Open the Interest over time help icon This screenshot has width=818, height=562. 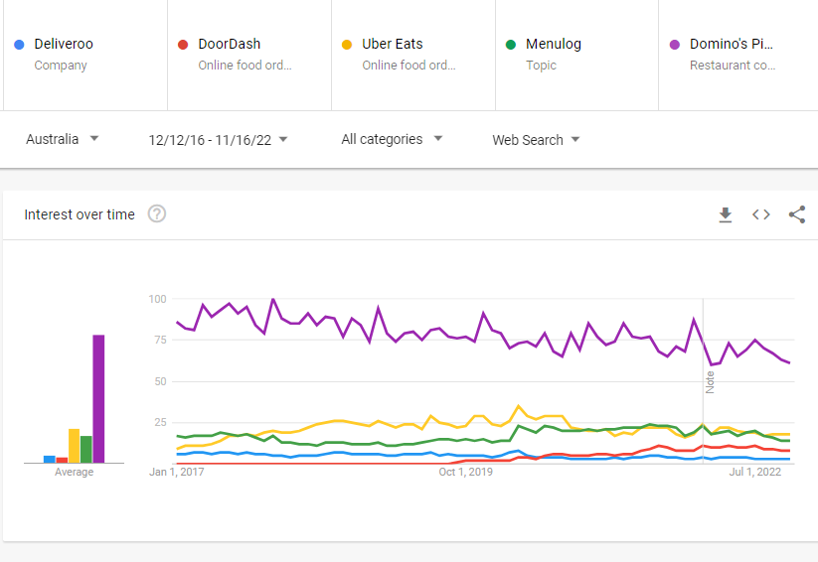[156, 213]
